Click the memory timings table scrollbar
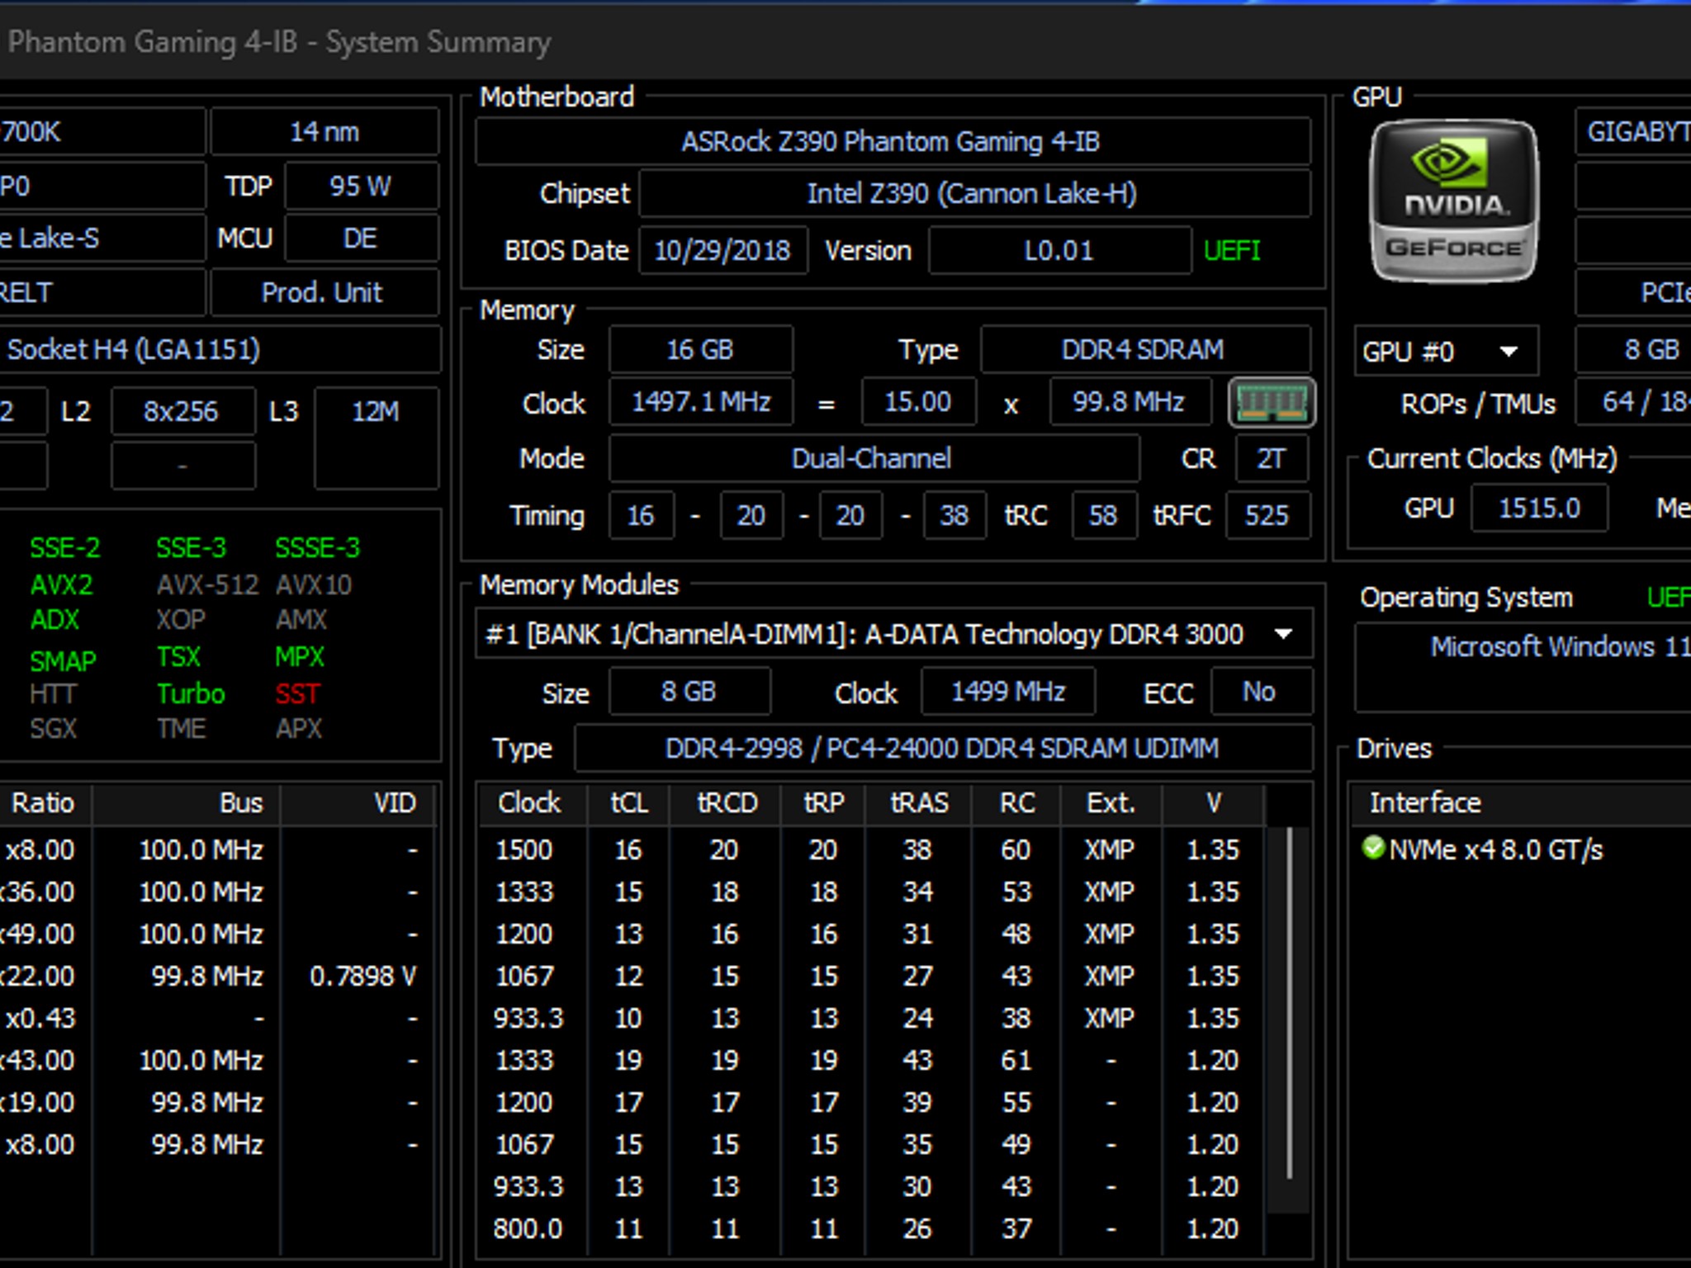The image size is (1691, 1268). pyautogui.click(x=1288, y=1002)
